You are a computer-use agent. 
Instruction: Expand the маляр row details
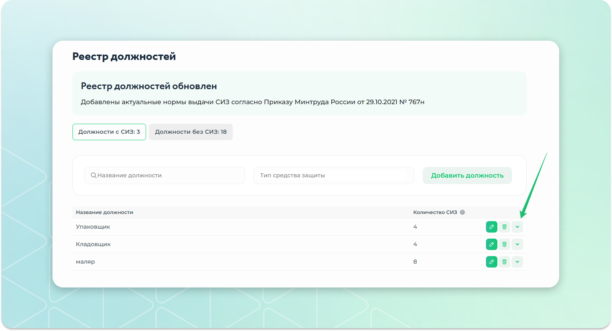click(517, 262)
